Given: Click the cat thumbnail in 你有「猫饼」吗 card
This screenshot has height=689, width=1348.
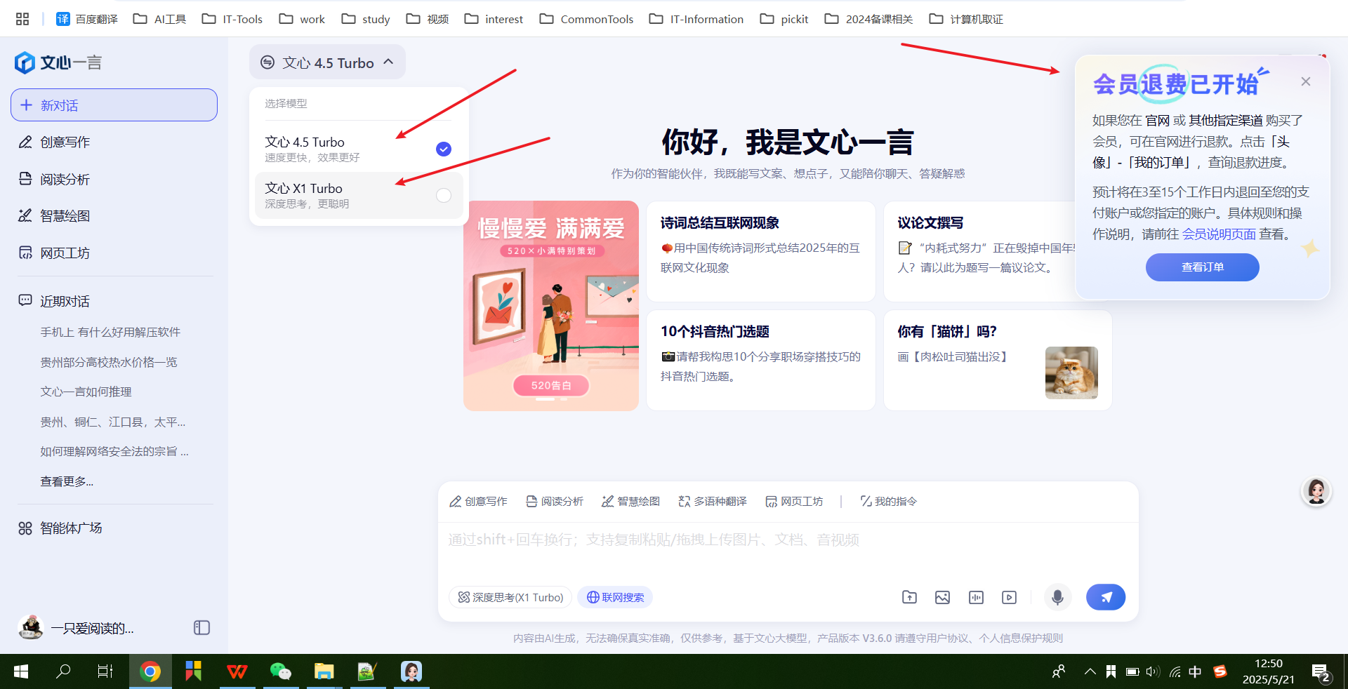Looking at the screenshot, I should click(1071, 373).
